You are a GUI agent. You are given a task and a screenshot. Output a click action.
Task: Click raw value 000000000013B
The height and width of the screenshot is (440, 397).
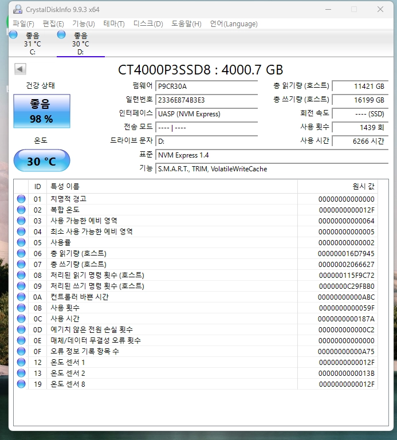coord(347,374)
